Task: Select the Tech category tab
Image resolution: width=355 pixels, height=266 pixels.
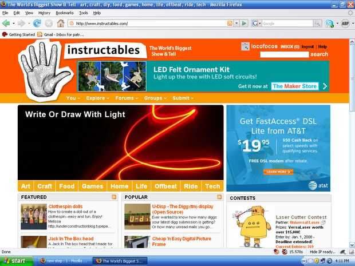Action: (212, 186)
